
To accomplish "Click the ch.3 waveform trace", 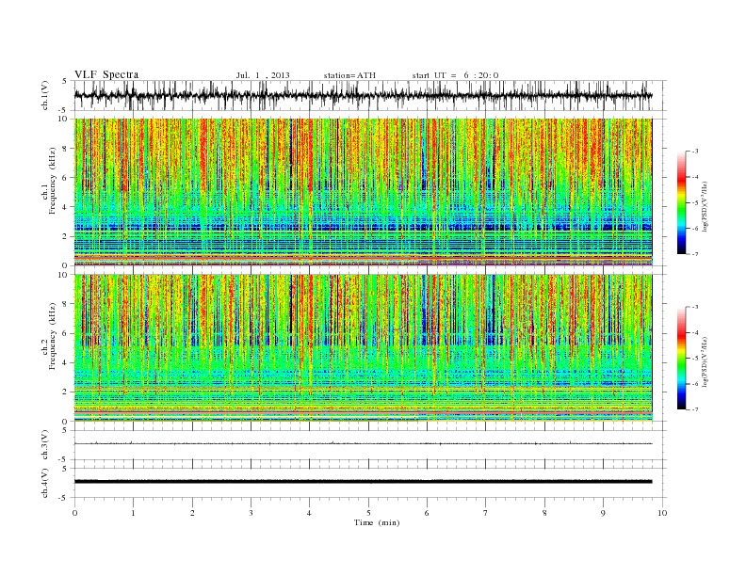I will 363,443.
